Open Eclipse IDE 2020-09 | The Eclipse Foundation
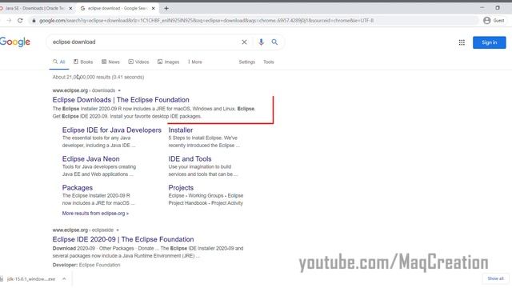Screen dimensions: 512x288 coord(123,239)
